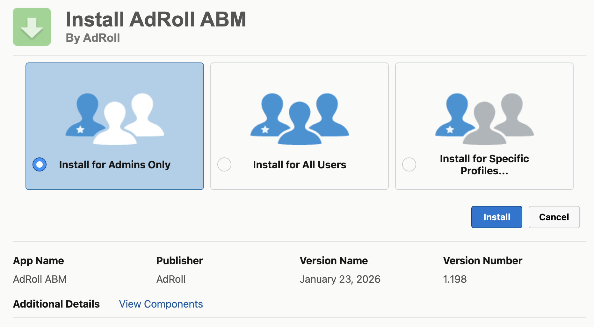Image resolution: width=594 pixels, height=327 pixels.
Task: Click the version number 1.198
Action: tap(455, 279)
